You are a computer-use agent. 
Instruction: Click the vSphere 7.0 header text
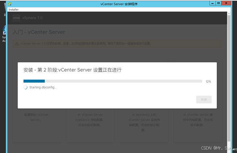pos(32,18)
